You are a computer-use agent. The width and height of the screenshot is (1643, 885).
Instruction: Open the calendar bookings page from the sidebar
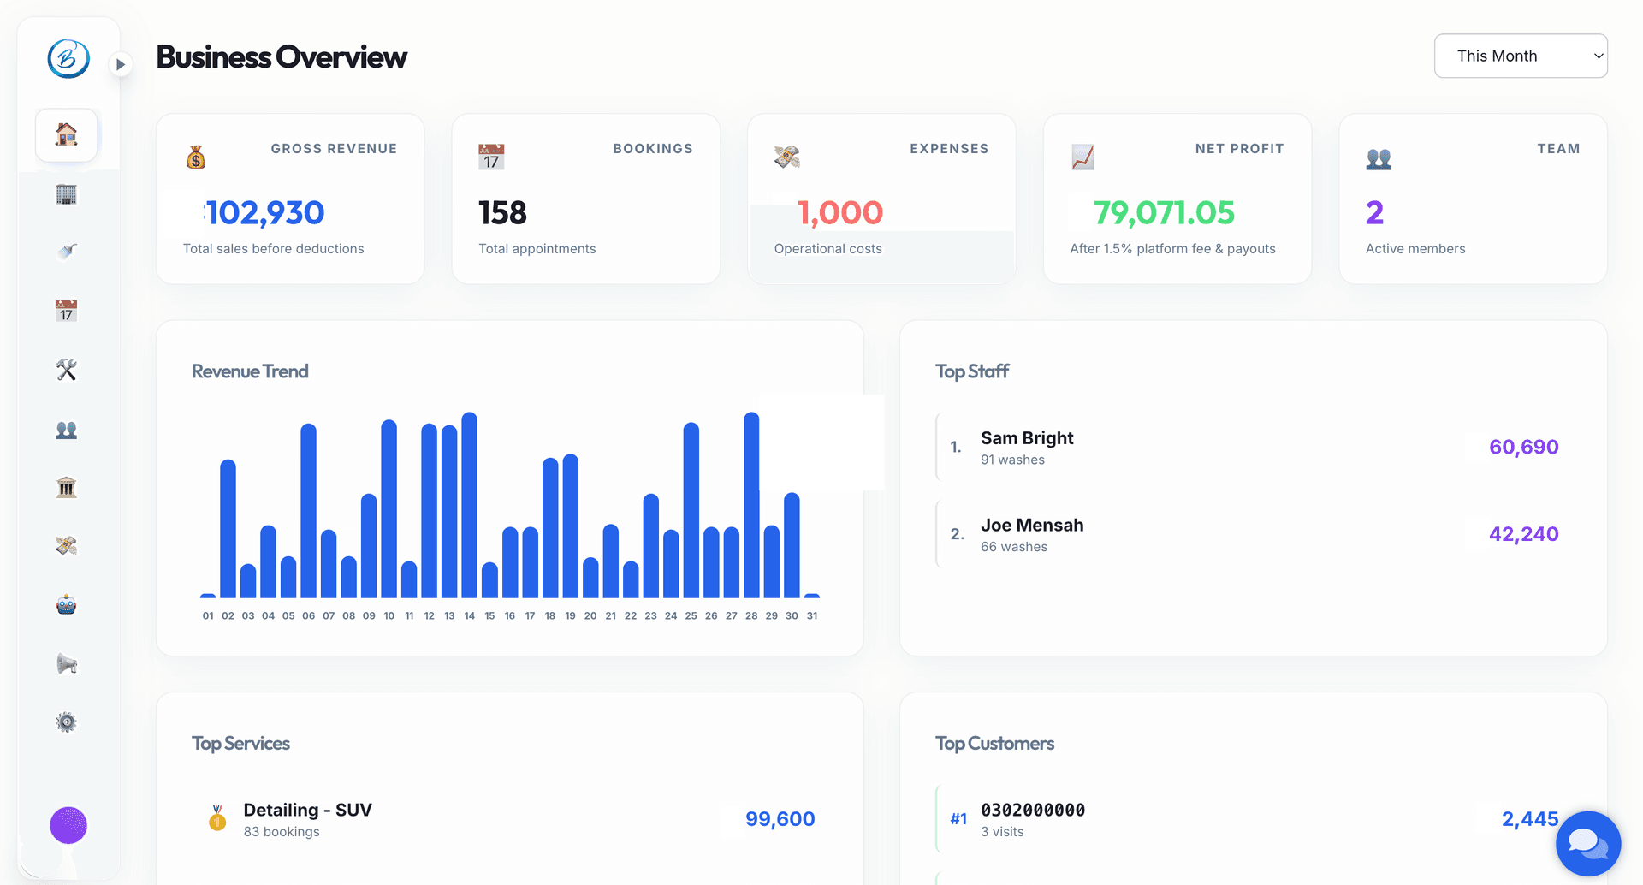tap(66, 311)
